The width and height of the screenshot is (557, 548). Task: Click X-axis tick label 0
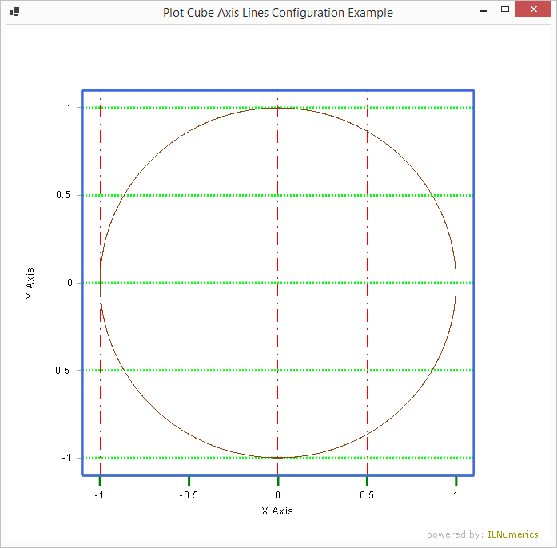point(277,495)
